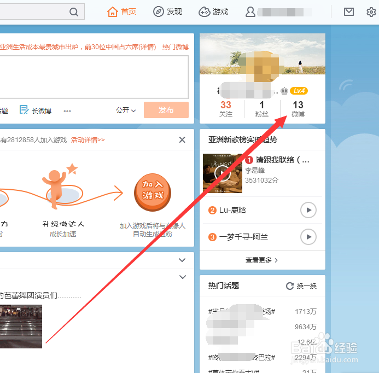Open the messages envelope icon
This screenshot has width=379, height=373.
pyautogui.click(x=349, y=11)
